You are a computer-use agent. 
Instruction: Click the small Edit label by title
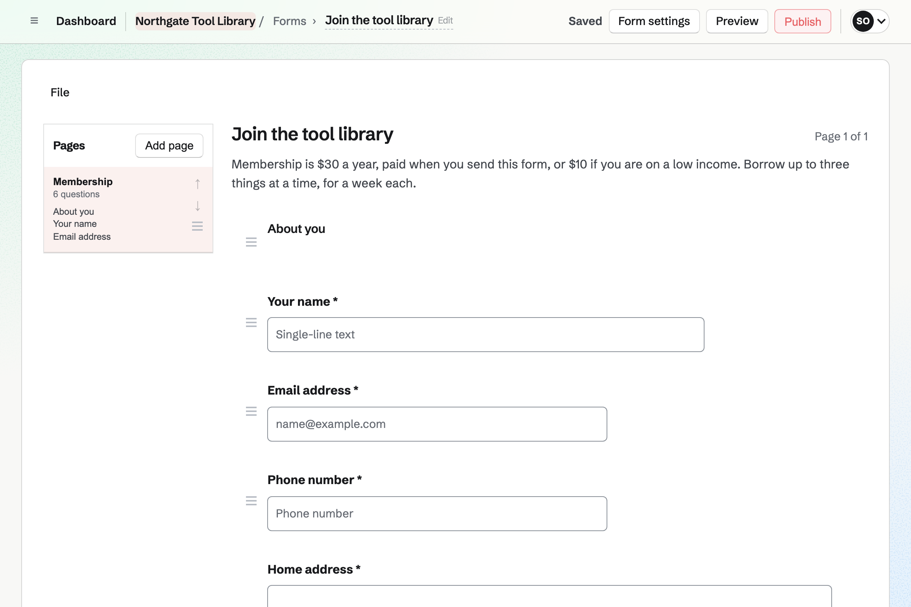tap(445, 20)
